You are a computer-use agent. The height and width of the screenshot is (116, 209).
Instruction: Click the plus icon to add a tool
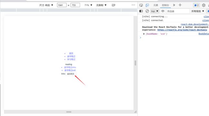pos(180,5)
